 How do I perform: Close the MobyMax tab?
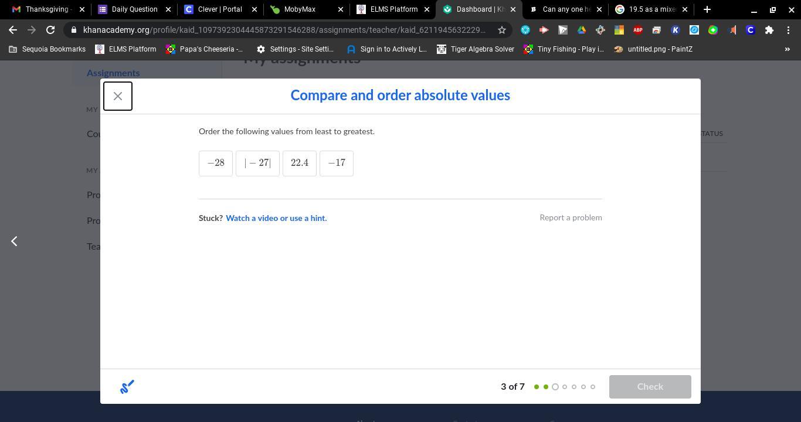click(340, 9)
